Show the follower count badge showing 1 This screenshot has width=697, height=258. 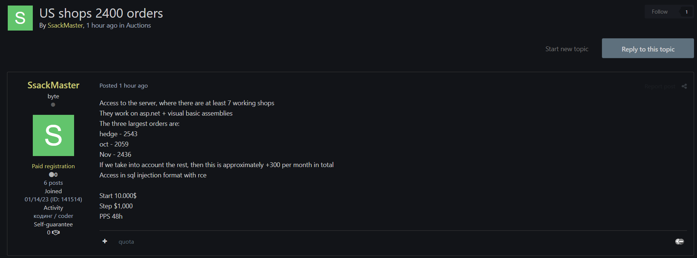(x=686, y=12)
